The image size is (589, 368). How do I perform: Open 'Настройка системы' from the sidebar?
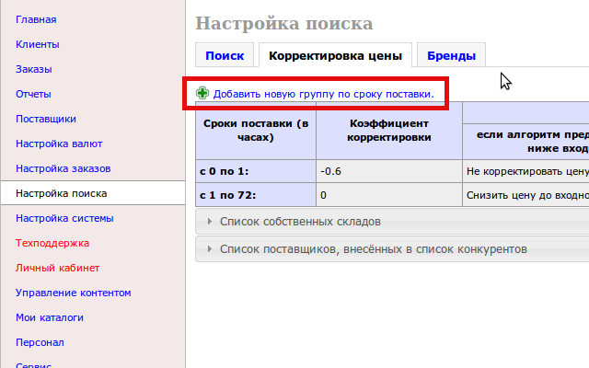pos(64,218)
